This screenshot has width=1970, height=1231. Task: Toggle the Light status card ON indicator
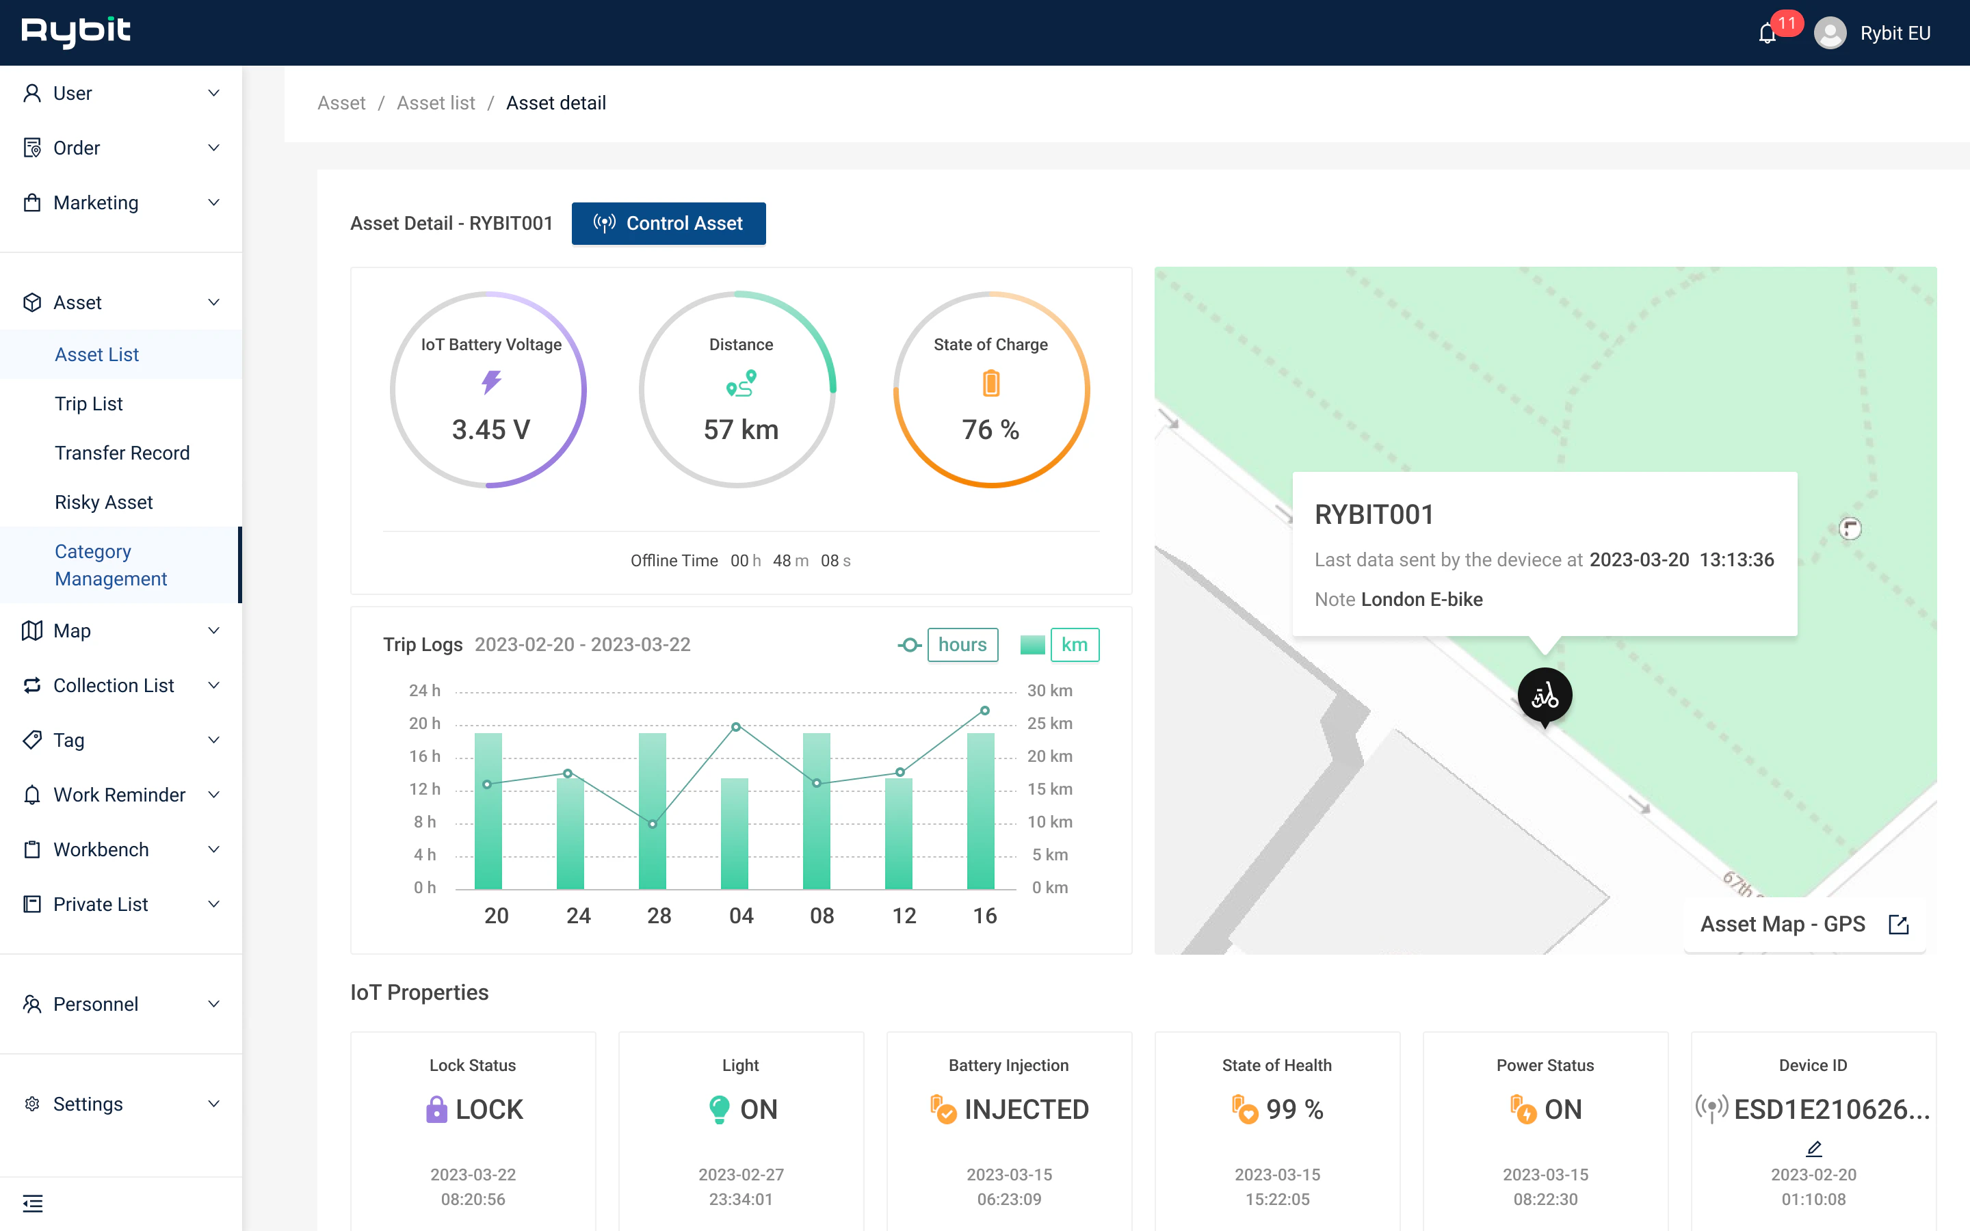click(x=720, y=1109)
